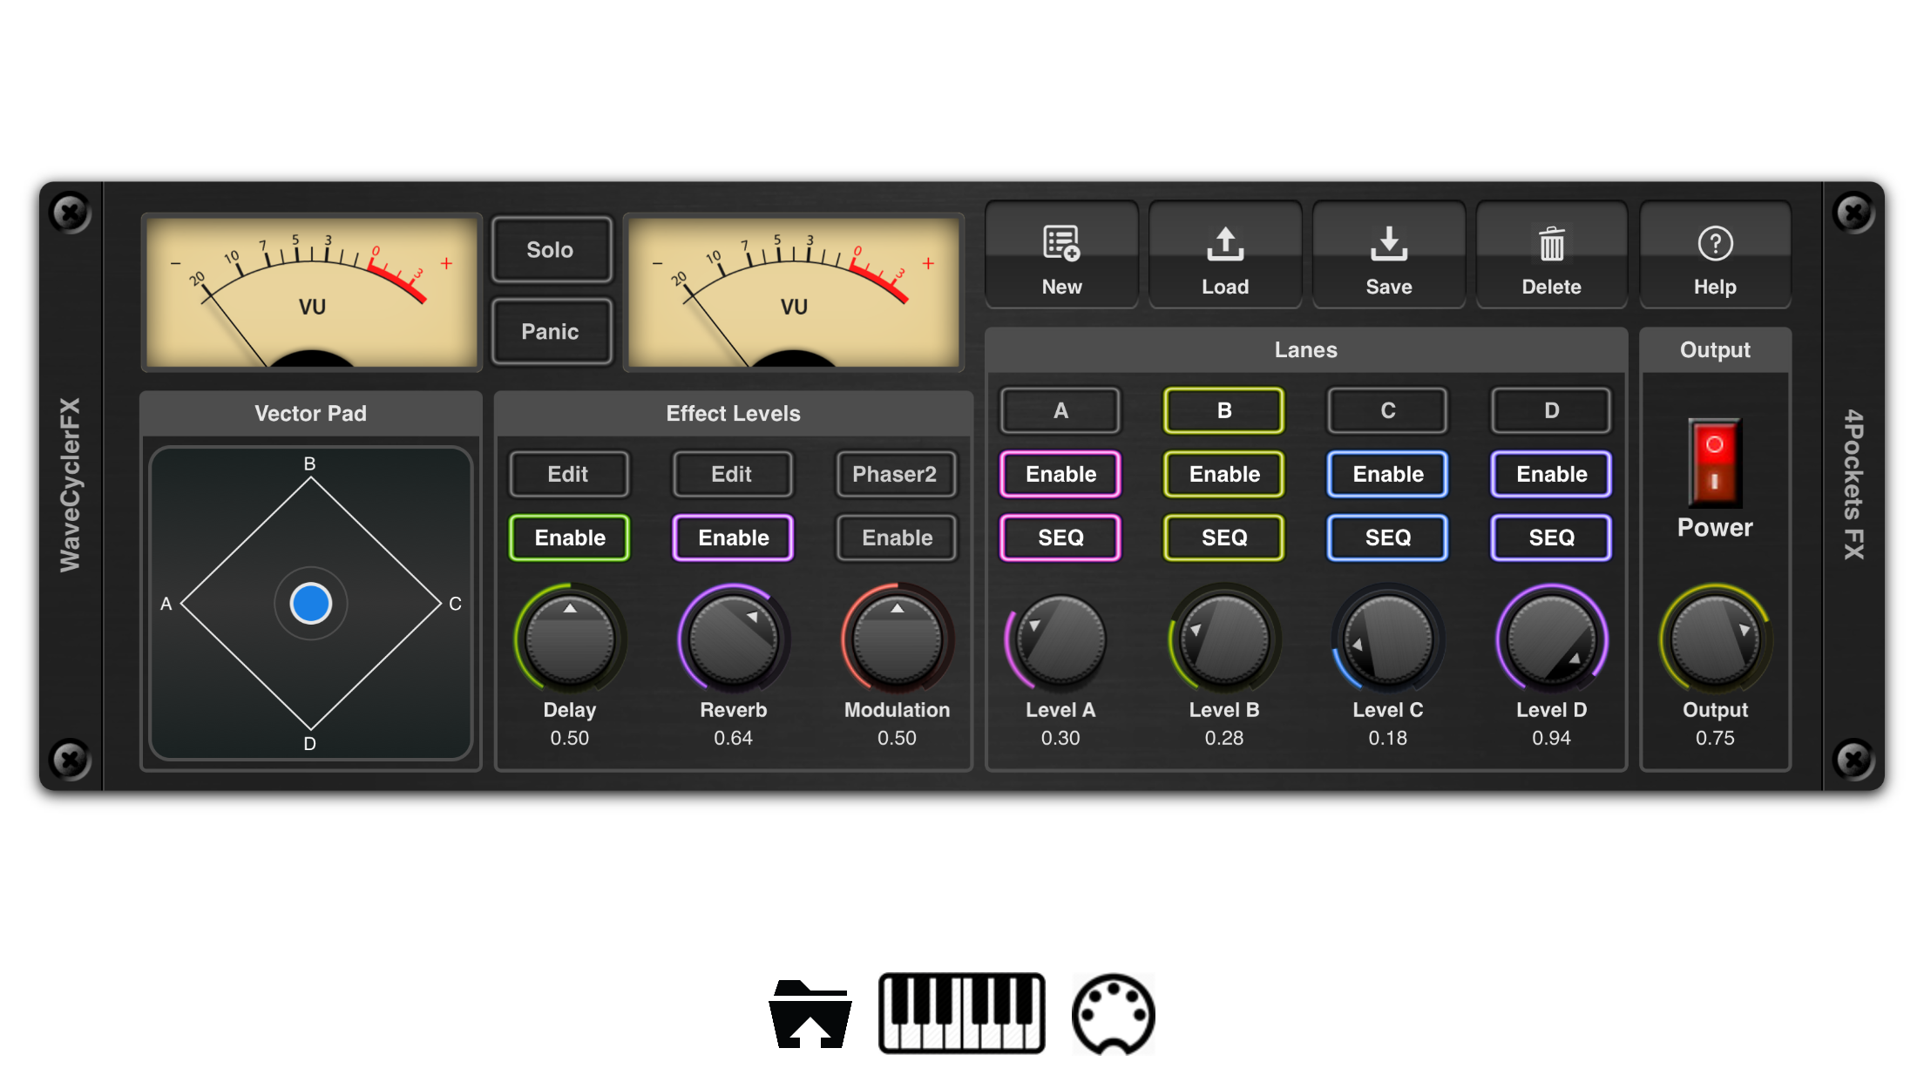Show the piano keyboard icon
This screenshot has width=1924, height=1082.
961,1014
